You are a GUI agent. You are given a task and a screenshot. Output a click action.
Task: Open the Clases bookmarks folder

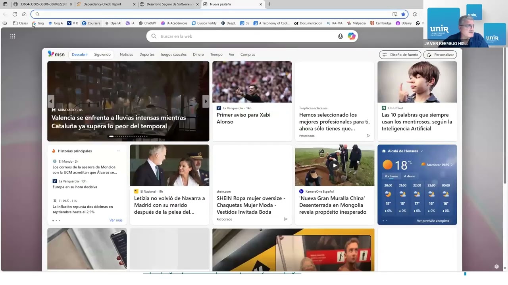tap(20, 23)
